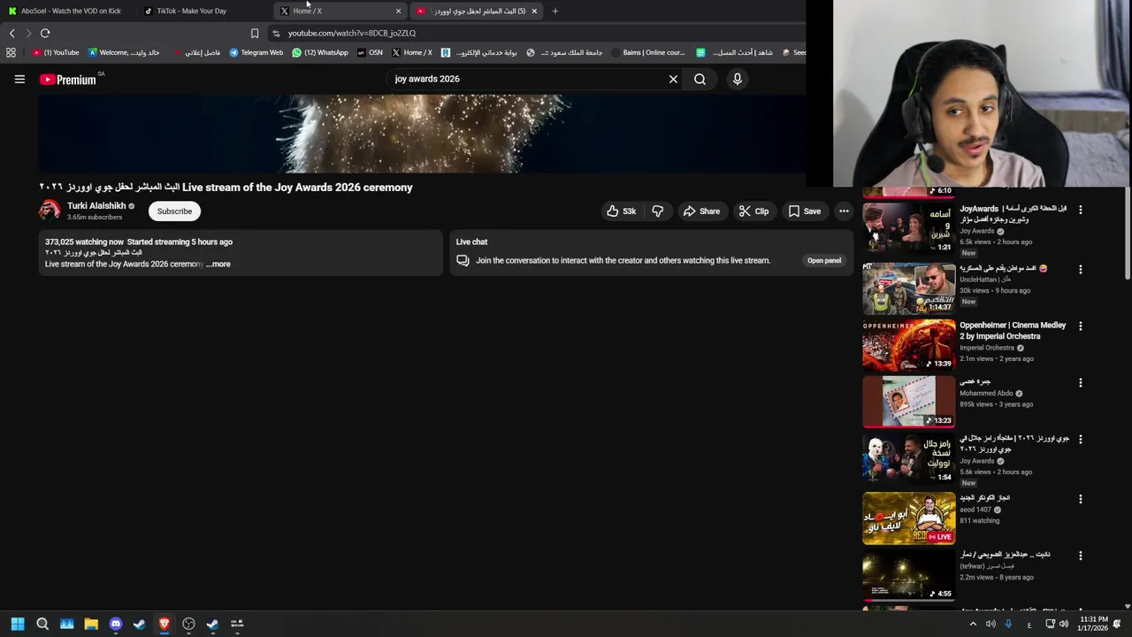Open JoyAwards 1:21 video three-dot options

[x=1080, y=210]
